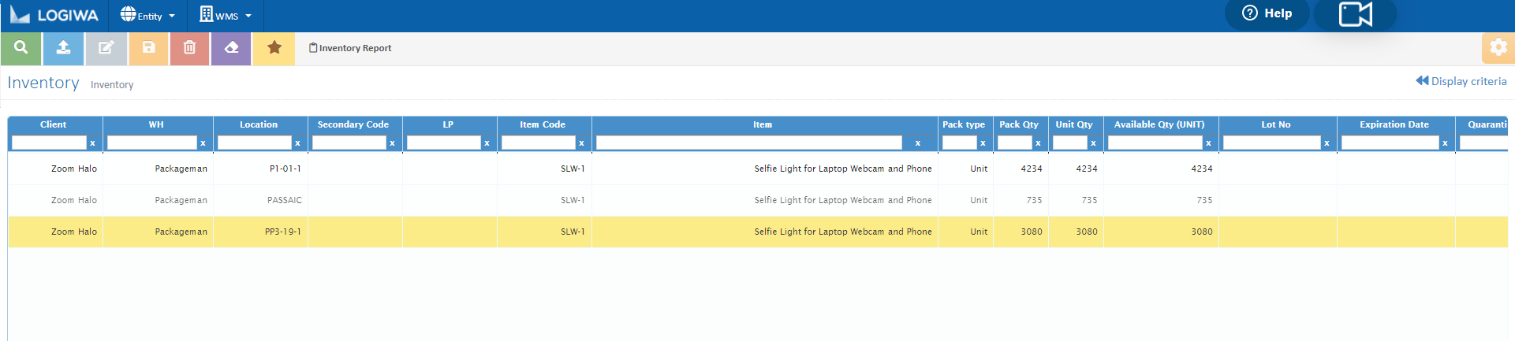The height and width of the screenshot is (341, 1515).
Task: Click the orange save disk button
Action: (148, 48)
